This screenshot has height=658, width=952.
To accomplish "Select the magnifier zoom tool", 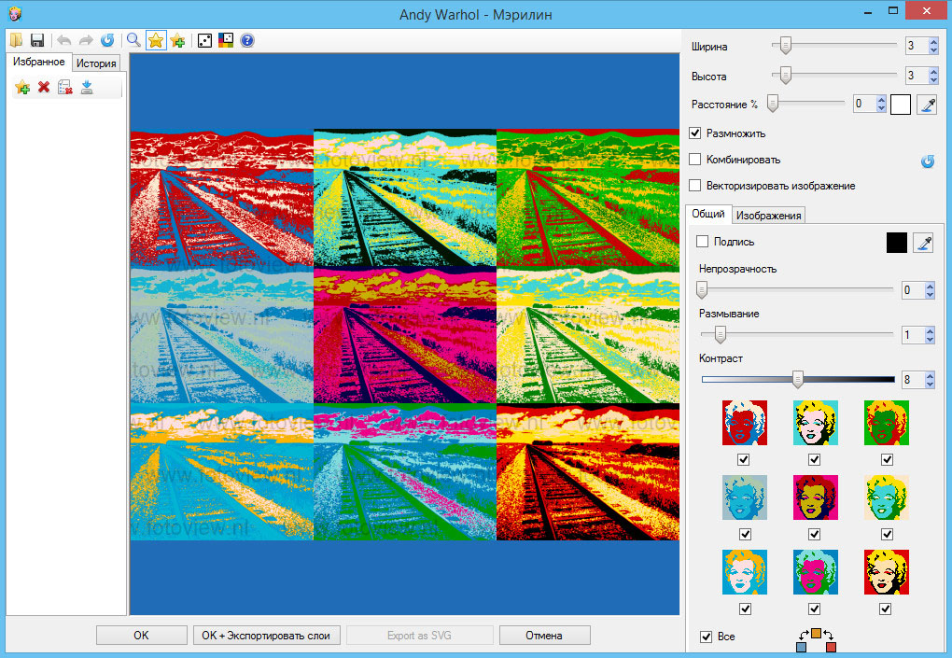I will pos(133,41).
